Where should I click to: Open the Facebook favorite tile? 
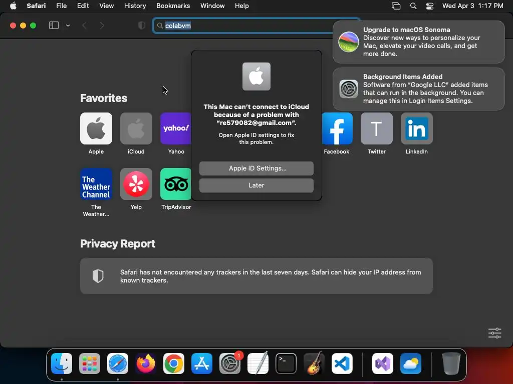pos(337,128)
